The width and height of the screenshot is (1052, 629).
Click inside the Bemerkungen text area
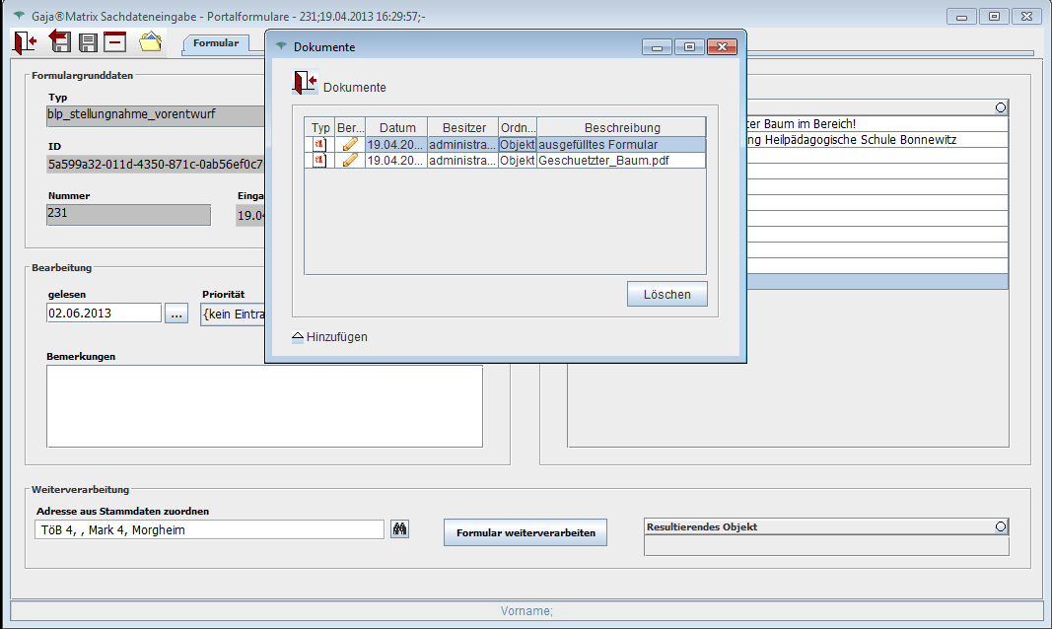pyautogui.click(x=264, y=406)
